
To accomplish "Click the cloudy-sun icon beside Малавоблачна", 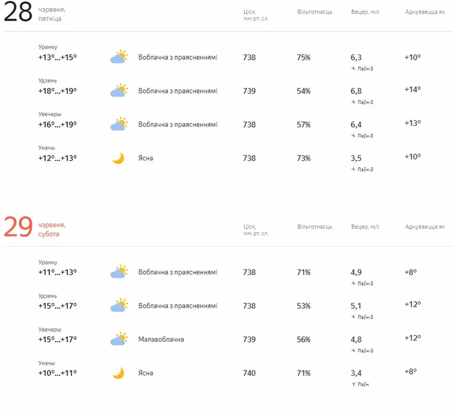I will coord(118,339).
